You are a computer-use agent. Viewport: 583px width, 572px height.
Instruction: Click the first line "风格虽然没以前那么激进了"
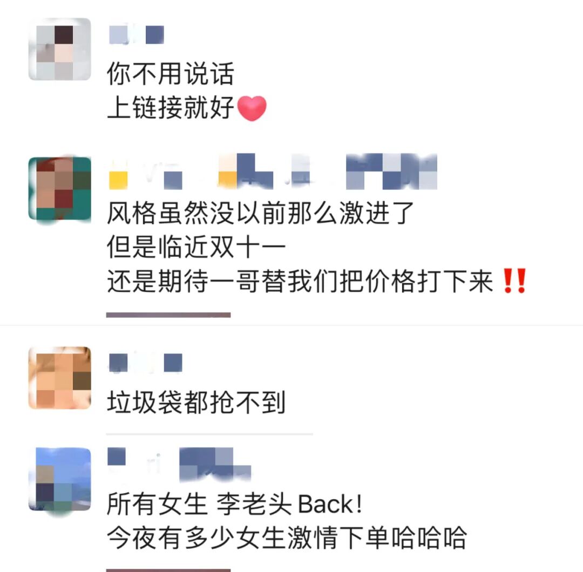[x=261, y=213]
